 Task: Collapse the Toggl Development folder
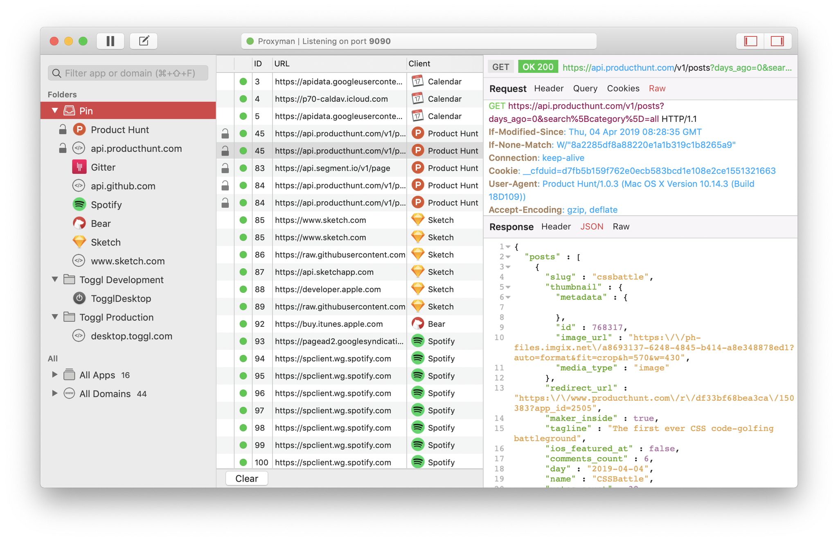55,279
